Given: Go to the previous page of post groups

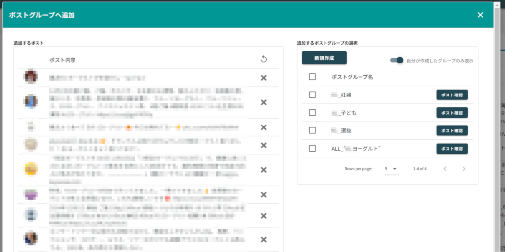Looking at the screenshot, I should [x=445, y=169].
